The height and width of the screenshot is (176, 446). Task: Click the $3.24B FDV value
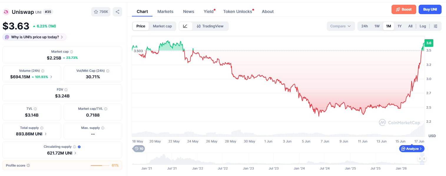pos(62,96)
